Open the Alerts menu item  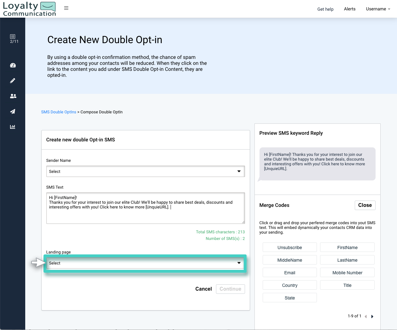349,9
